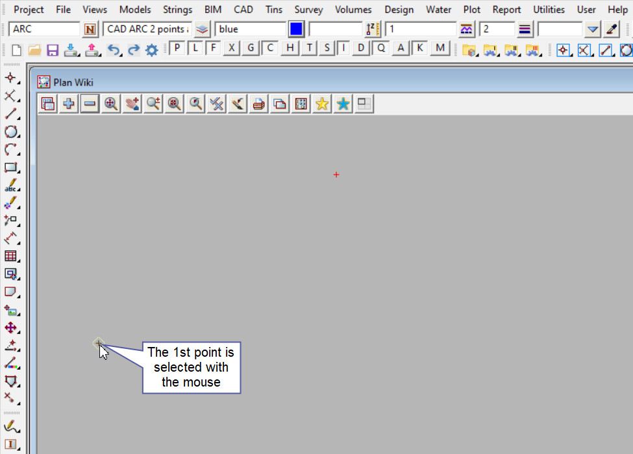Select the CAD arc tool in left toolbar

pyautogui.click(x=11, y=150)
